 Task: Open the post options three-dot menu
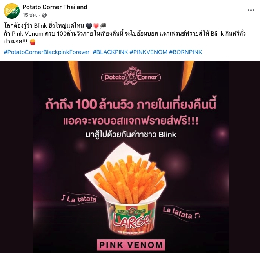pyautogui.click(x=251, y=10)
